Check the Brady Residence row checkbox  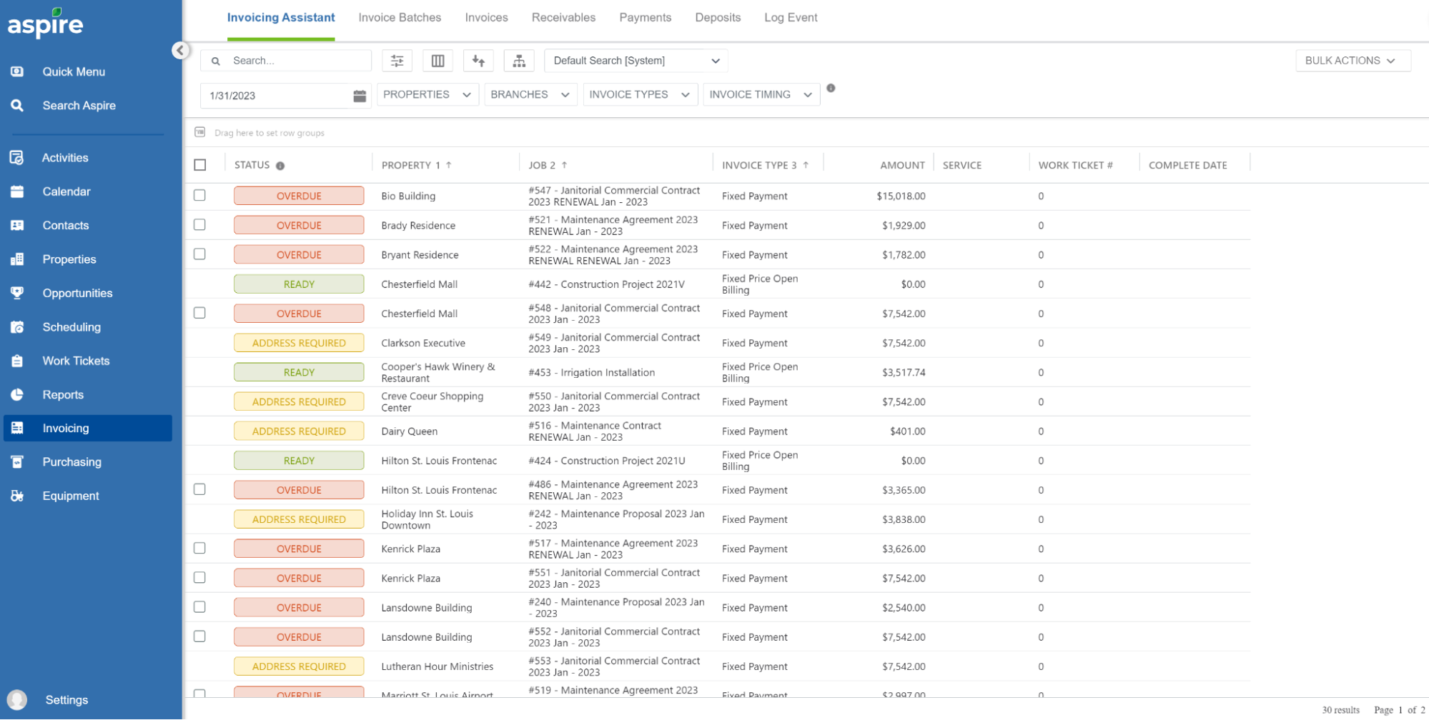point(199,224)
